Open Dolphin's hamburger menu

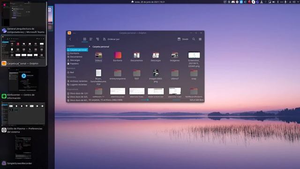tap(200, 39)
